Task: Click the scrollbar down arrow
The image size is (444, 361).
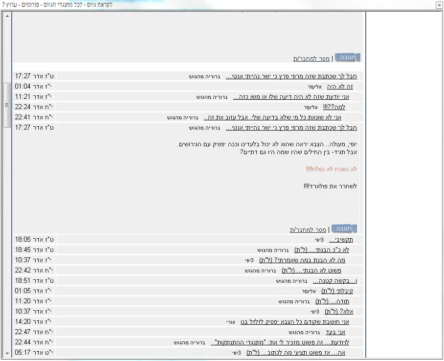Action: (7, 353)
